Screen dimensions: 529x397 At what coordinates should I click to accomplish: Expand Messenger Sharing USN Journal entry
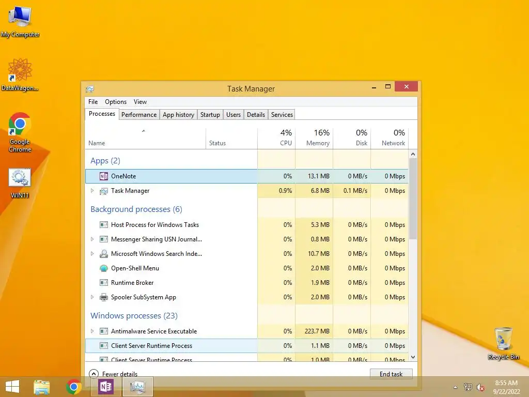click(92, 239)
